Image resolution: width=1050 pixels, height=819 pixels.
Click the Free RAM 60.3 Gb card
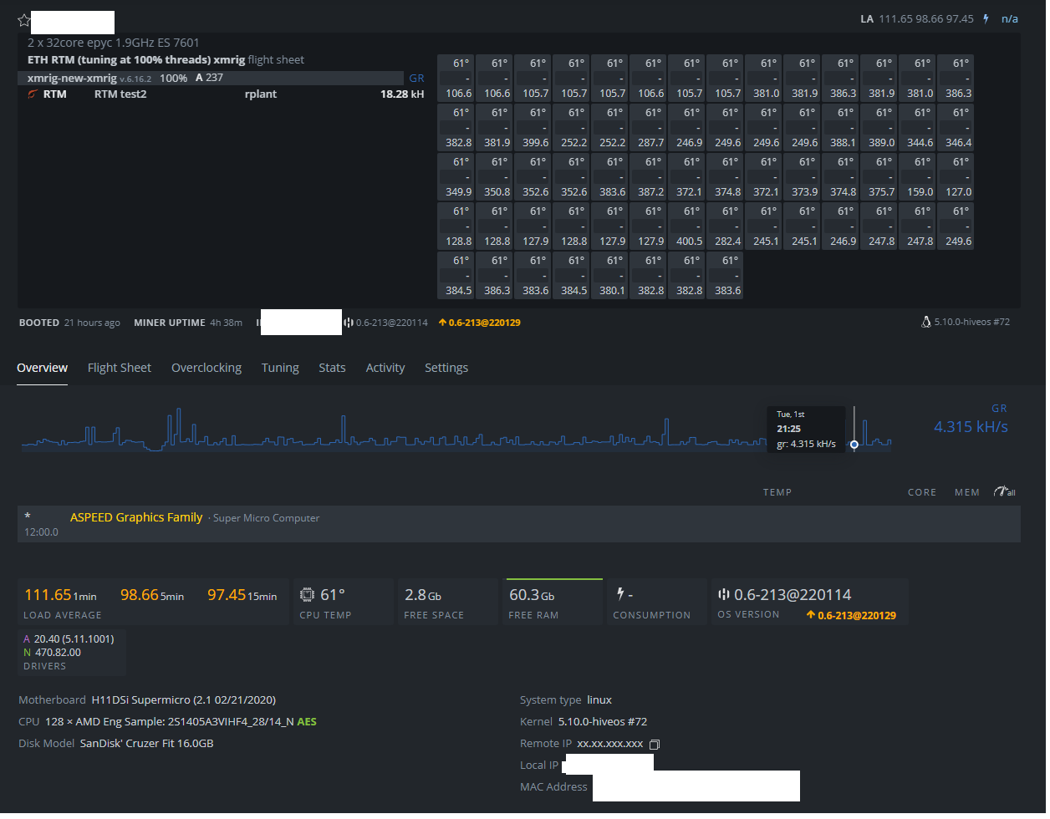pyautogui.click(x=553, y=602)
